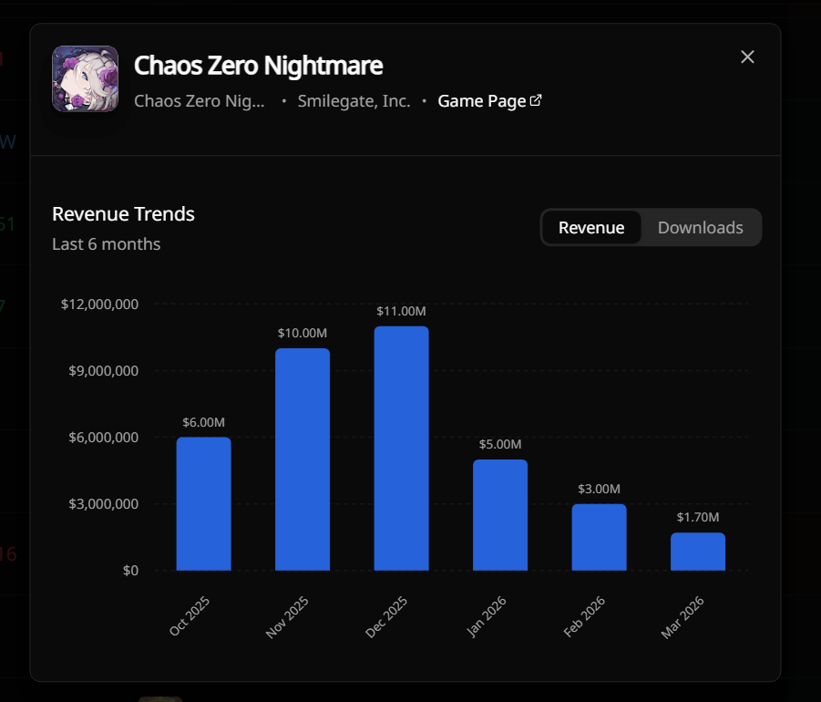The image size is (821, 702).
Task: Click the $1.70M value label
Action: (x=698, y=517)
